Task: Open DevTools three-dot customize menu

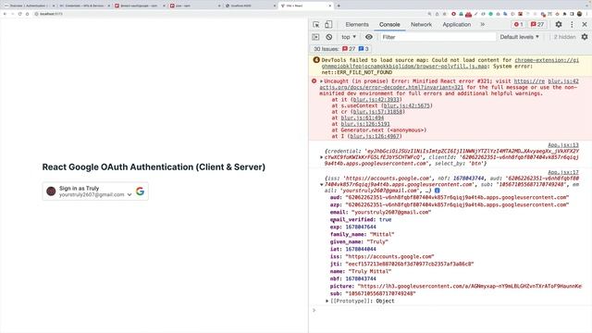Action: click(x=572, y=25)
